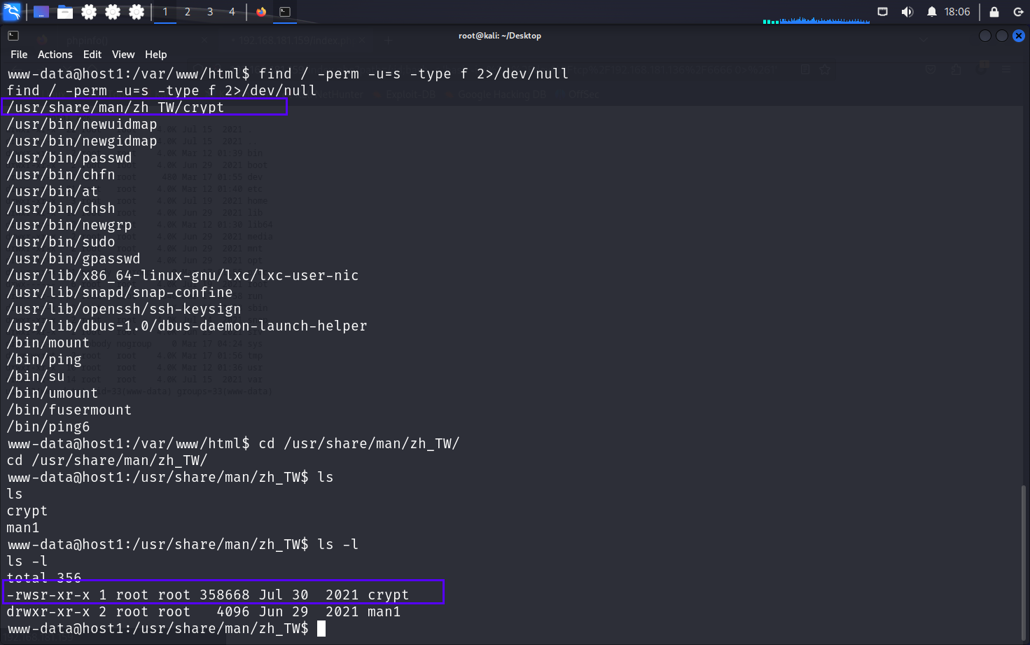Click the show desktop panel icon
This screenshot has height=645, width=1030.
tap(41, 12)
